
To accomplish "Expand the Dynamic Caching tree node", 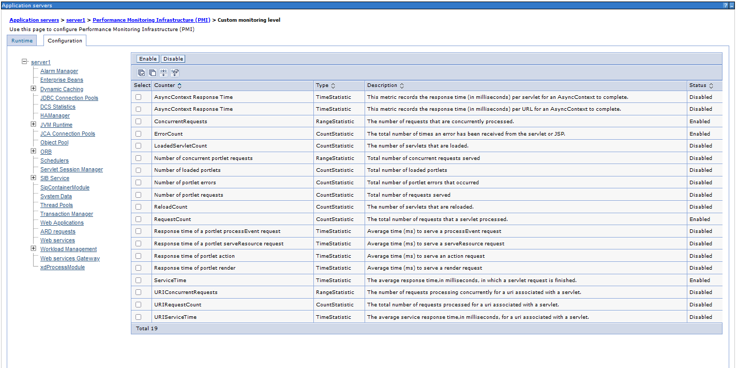I will [x=34, y=89].
